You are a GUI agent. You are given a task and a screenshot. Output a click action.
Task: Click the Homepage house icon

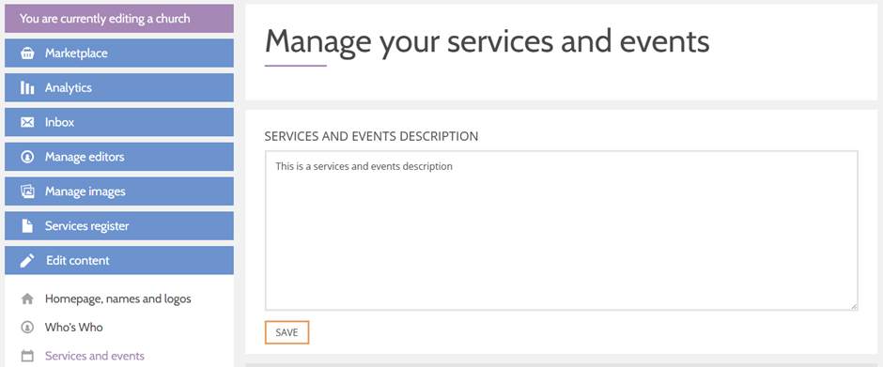(27, 298)
